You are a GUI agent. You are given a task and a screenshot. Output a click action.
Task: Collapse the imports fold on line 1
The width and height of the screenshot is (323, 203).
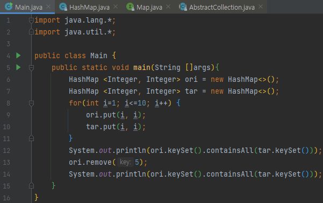[x=31, y=20]
